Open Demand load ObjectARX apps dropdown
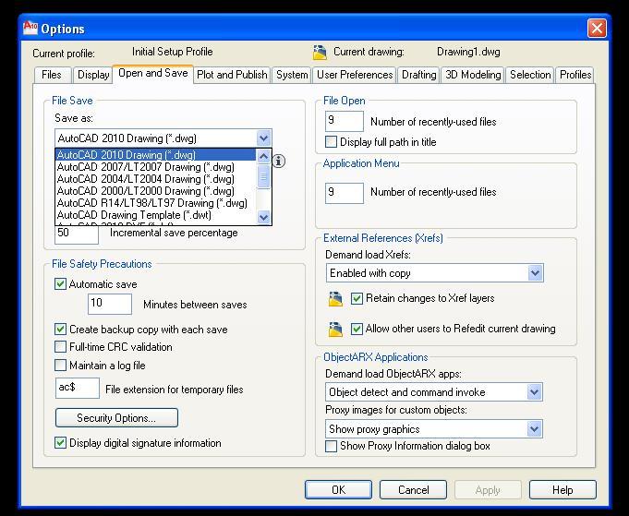The width and height of the screenshot is (629, 516). pos(534,391)
